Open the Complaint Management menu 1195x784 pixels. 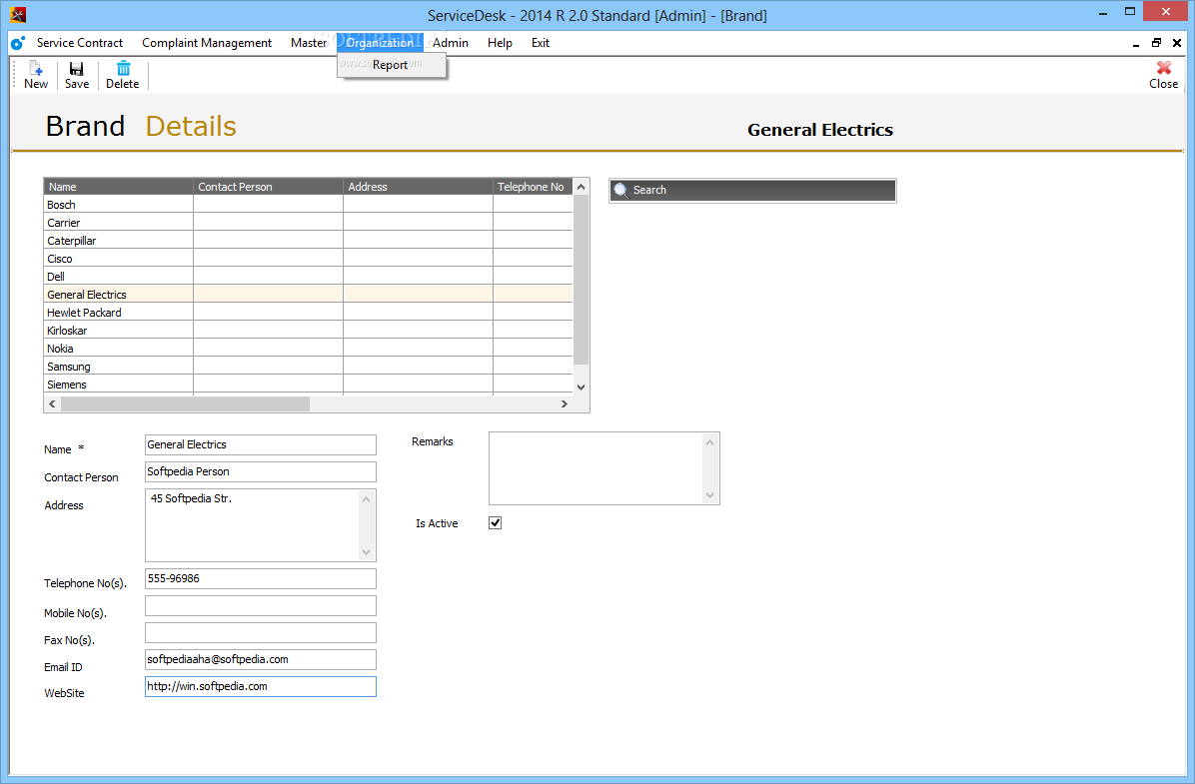pyautogui.click(x=207, y=43)
